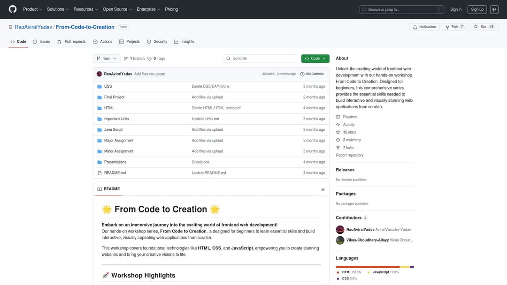Image resolution: width=507 pixels, height=285 pixels.
Task: Focus the Go to file input
Action: (260, 59)
